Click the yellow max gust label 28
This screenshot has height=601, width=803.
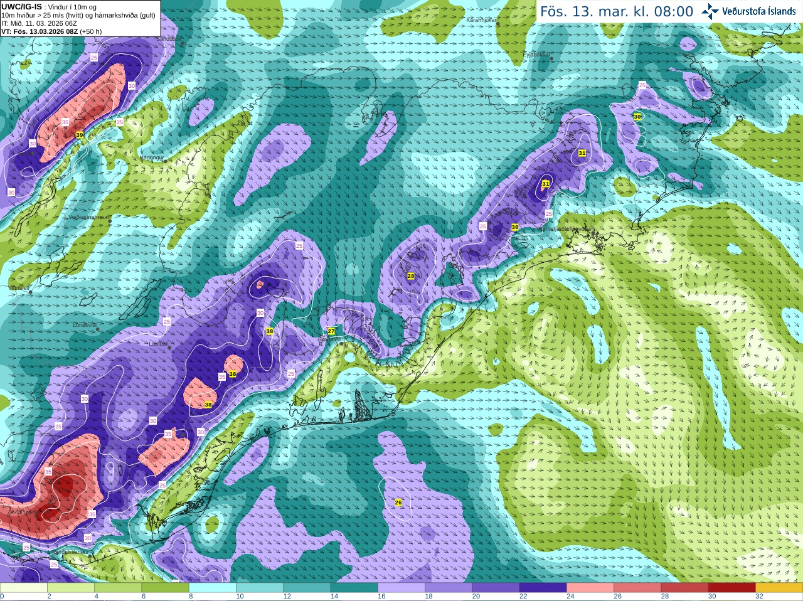411,276
